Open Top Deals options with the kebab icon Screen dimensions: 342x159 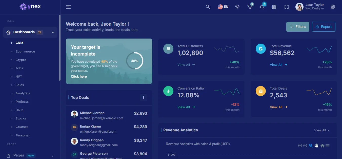click(144, 97)
